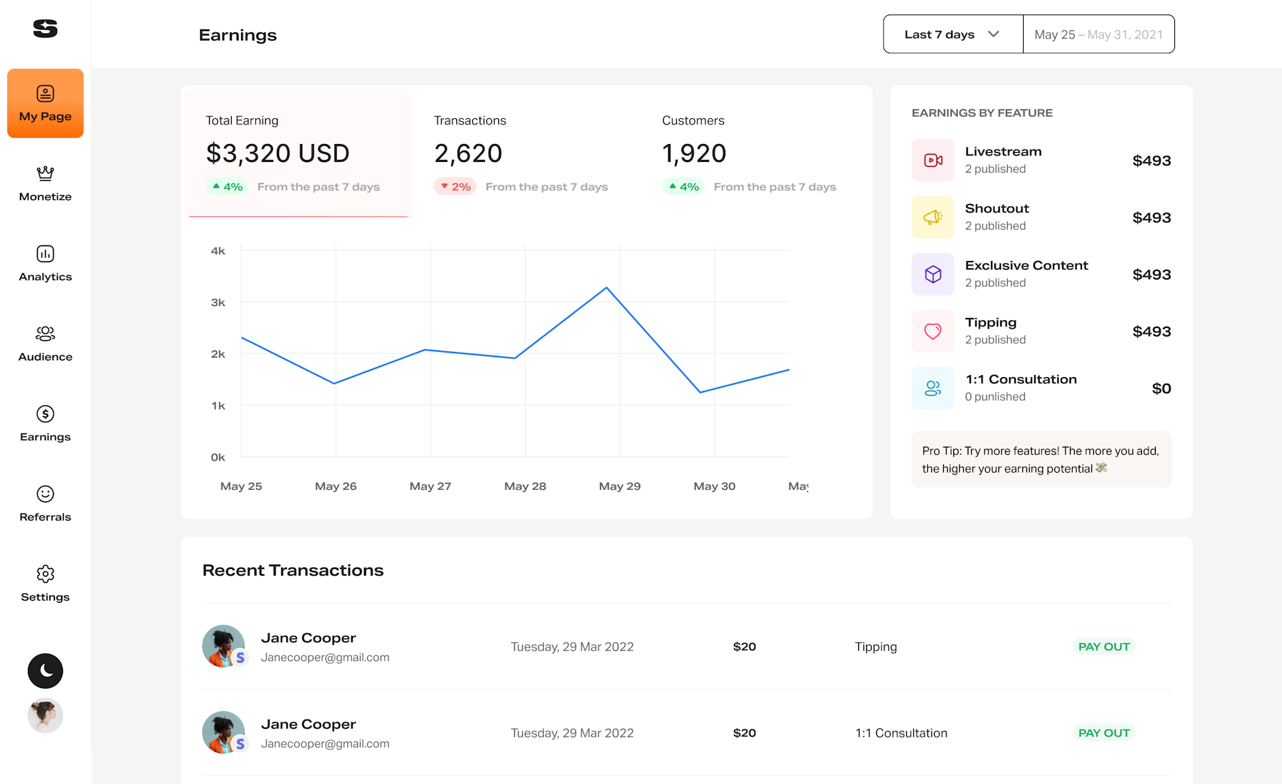
Task: Click the Earnings page heading
Action: pyautogui.click(x=237, y=35)
